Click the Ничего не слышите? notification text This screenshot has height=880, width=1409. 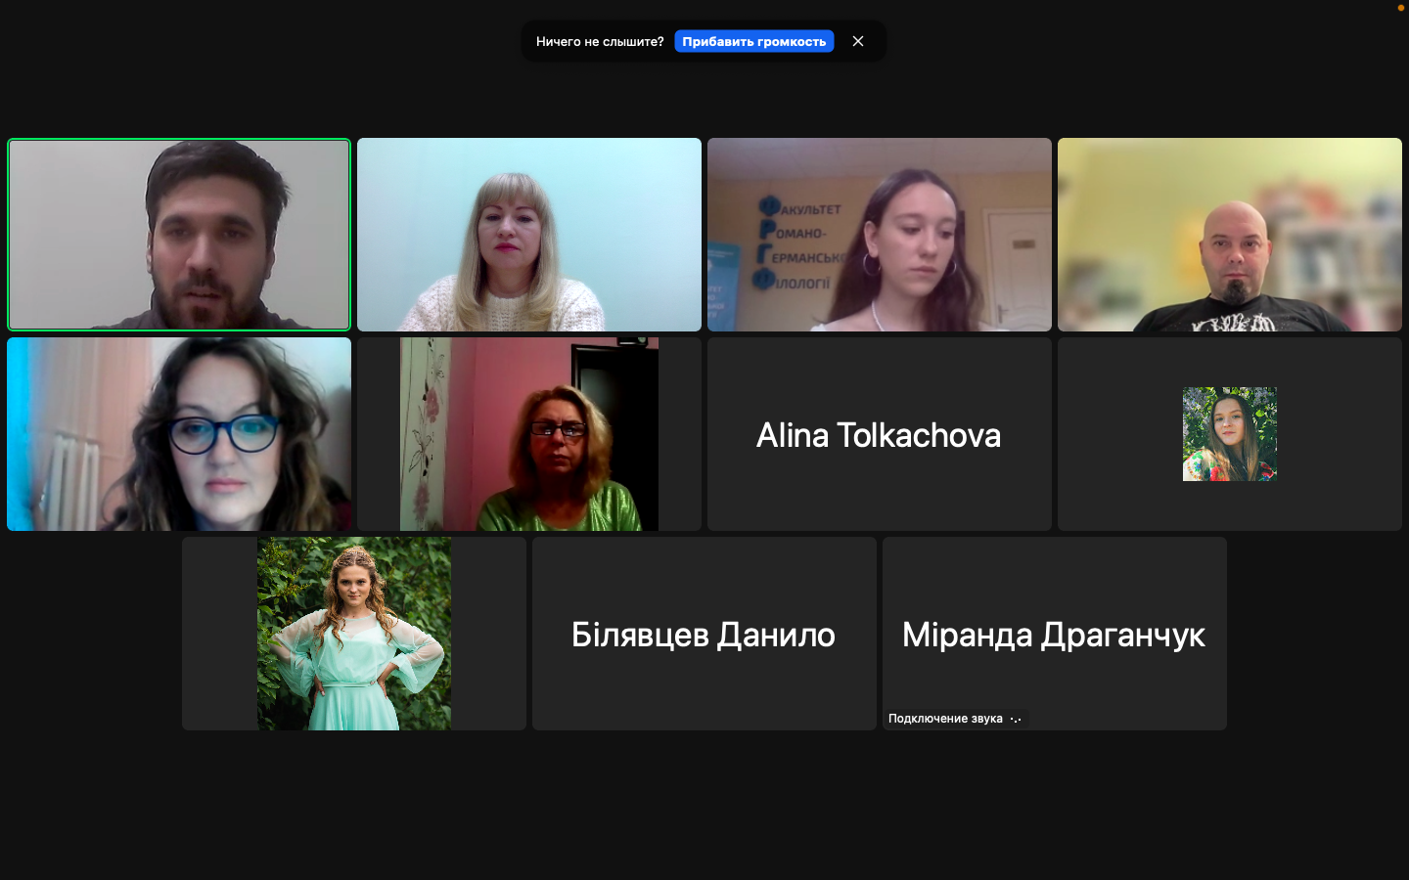(x=599, y=41)
